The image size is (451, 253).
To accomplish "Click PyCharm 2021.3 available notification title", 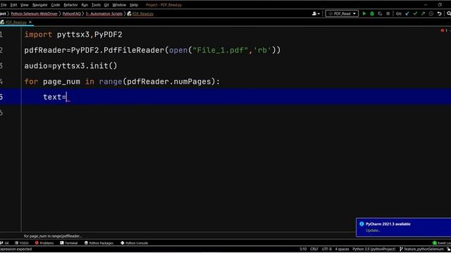I will [388, 223].
